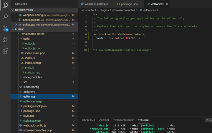Open the Debug Console panel tab

pyautogui.click(x=123, y=120)
